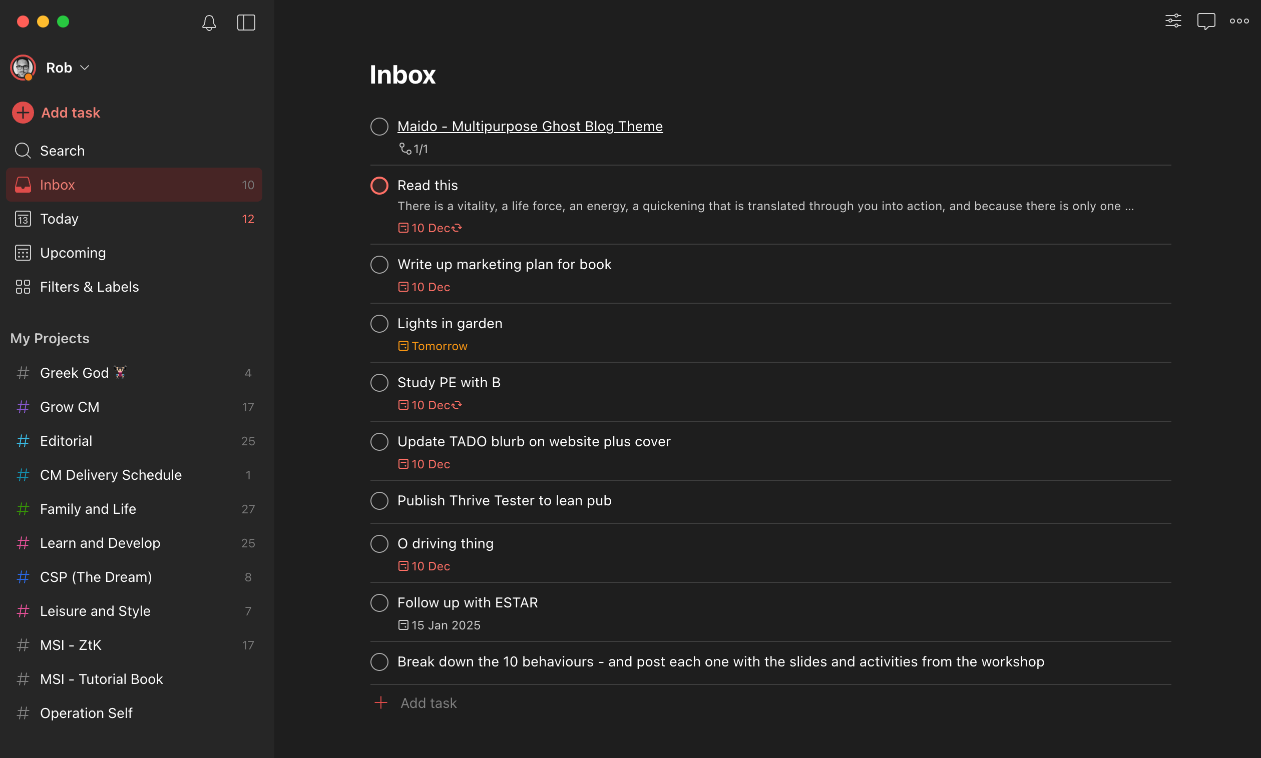Select the Inbox item in sidebar
This screenshot has width=1261, height=758.
(x=57, y=185)
